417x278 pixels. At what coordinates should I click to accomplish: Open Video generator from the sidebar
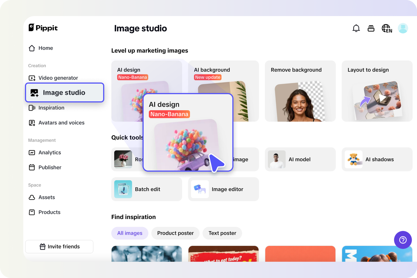58,78
